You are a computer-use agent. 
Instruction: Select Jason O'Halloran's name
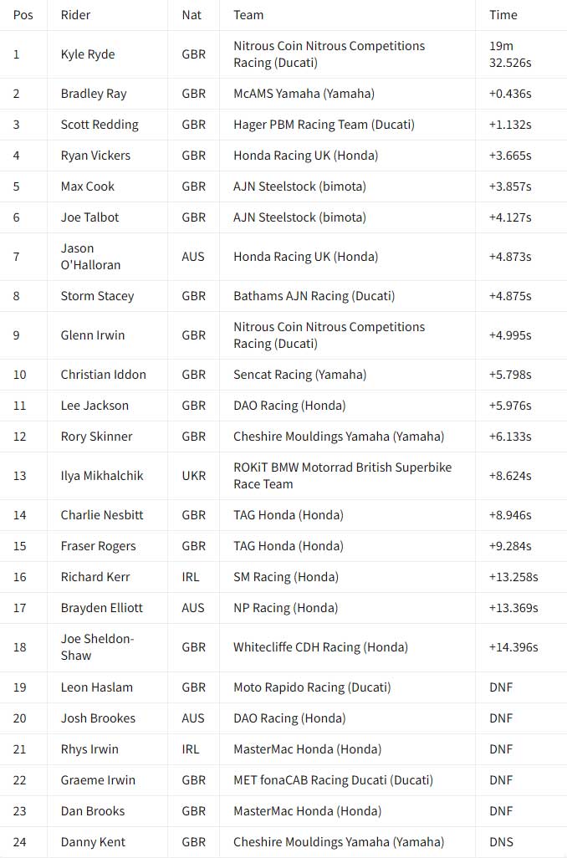pyautogui.click(x=90, y=257)
